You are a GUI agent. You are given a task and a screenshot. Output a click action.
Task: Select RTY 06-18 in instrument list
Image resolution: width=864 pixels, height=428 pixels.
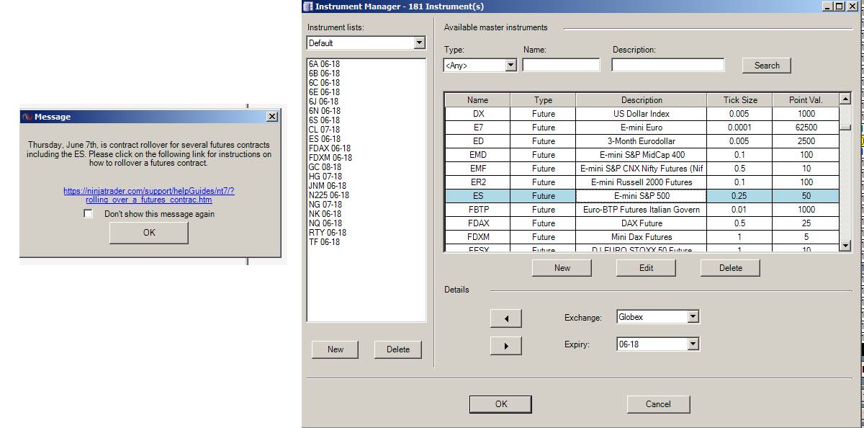pos(327,233)
